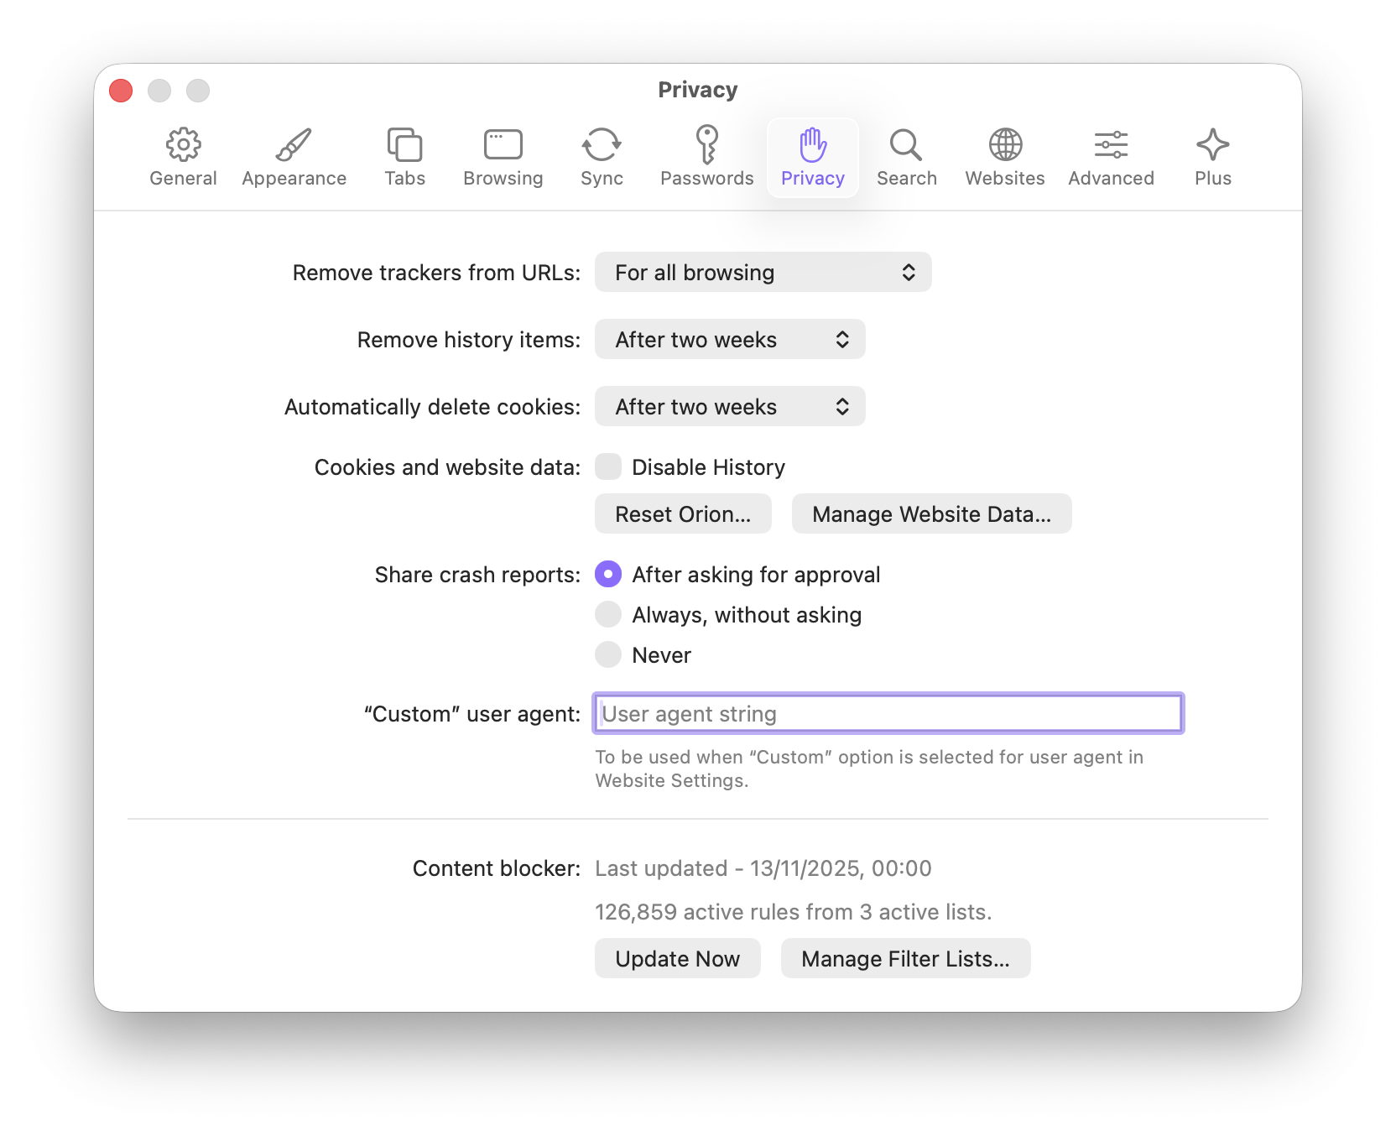
Task: Open the Remove history items dropdown
Action: click(729, 339)
